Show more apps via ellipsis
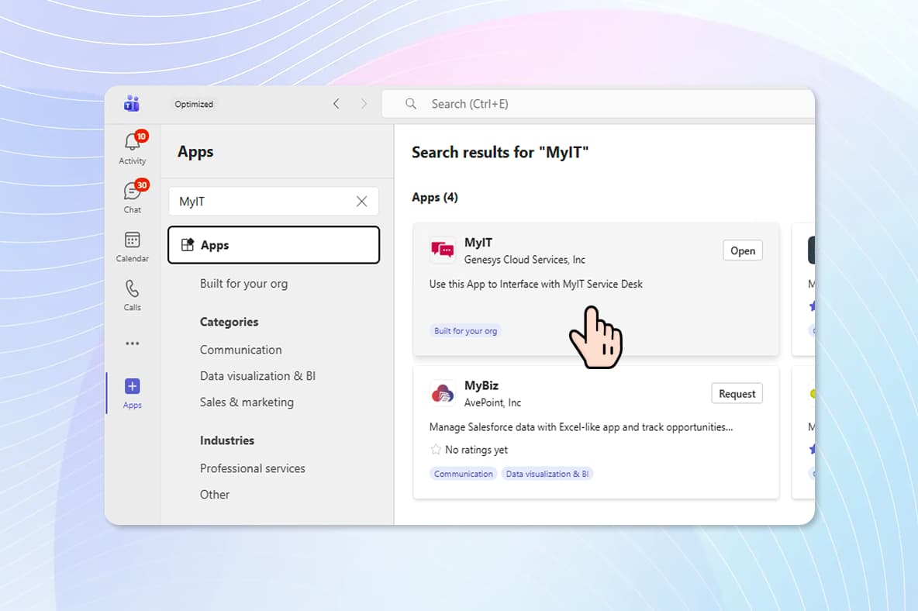The image size is (918, 611). coord(133,343)
